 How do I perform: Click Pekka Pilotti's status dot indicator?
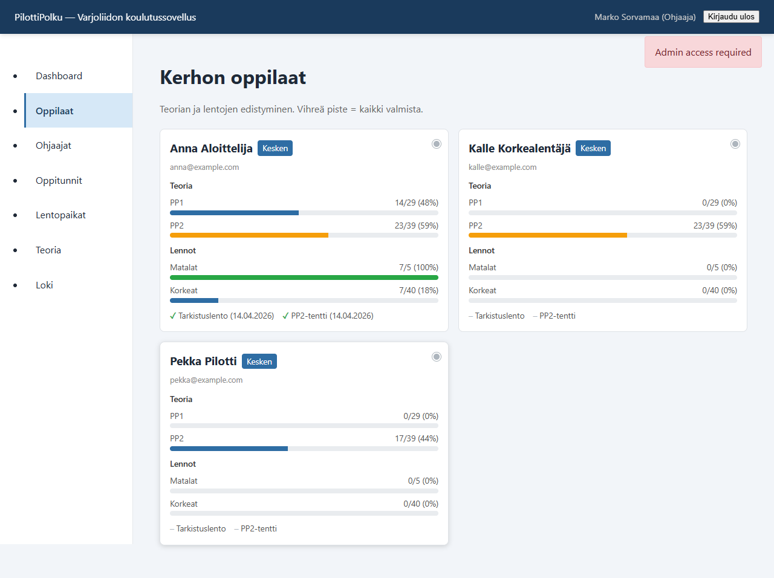(x=437, y=357)
